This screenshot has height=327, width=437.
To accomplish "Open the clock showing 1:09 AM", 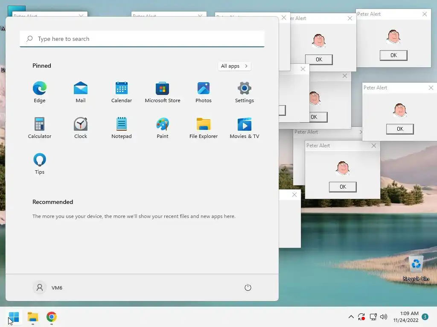I will 406,317.
